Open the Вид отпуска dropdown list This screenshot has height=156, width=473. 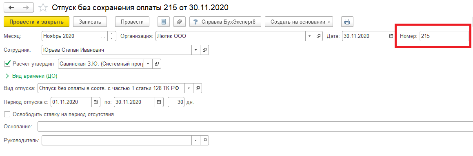tap(189, 88)
